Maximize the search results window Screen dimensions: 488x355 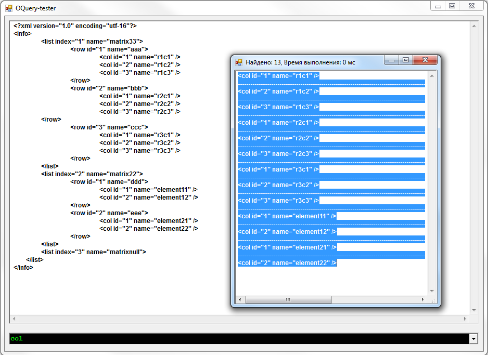click(406, 61)
